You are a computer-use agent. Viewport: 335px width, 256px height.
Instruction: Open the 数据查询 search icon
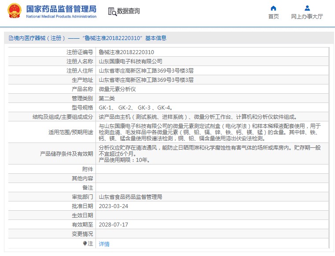pyautogui.click(x=112, y=11)
